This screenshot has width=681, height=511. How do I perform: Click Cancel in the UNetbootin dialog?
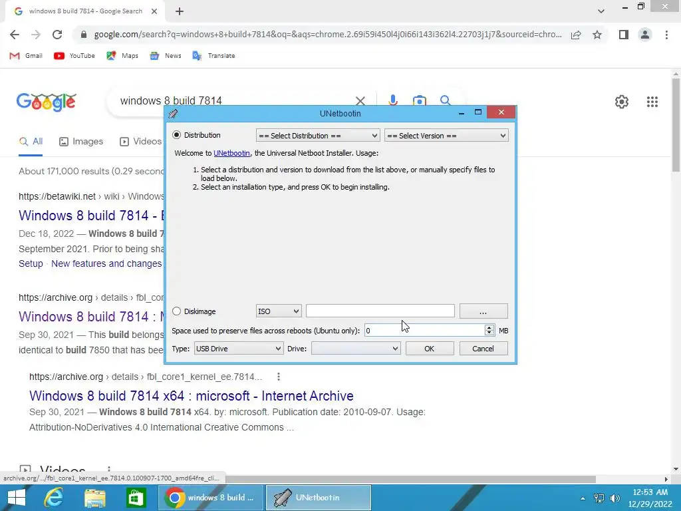coord(483,349)
